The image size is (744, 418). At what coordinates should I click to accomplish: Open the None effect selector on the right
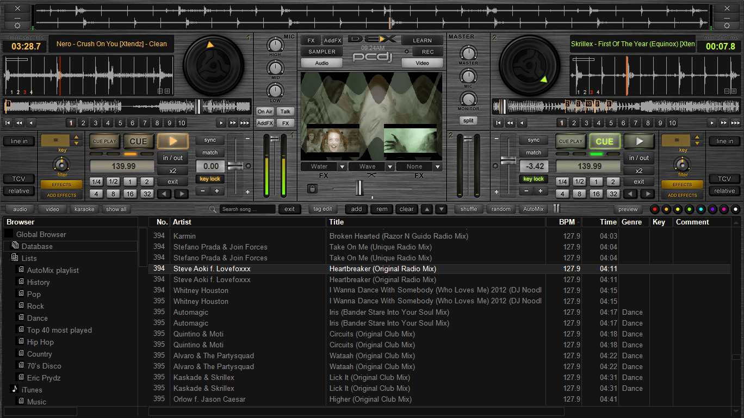coord(419,166)
